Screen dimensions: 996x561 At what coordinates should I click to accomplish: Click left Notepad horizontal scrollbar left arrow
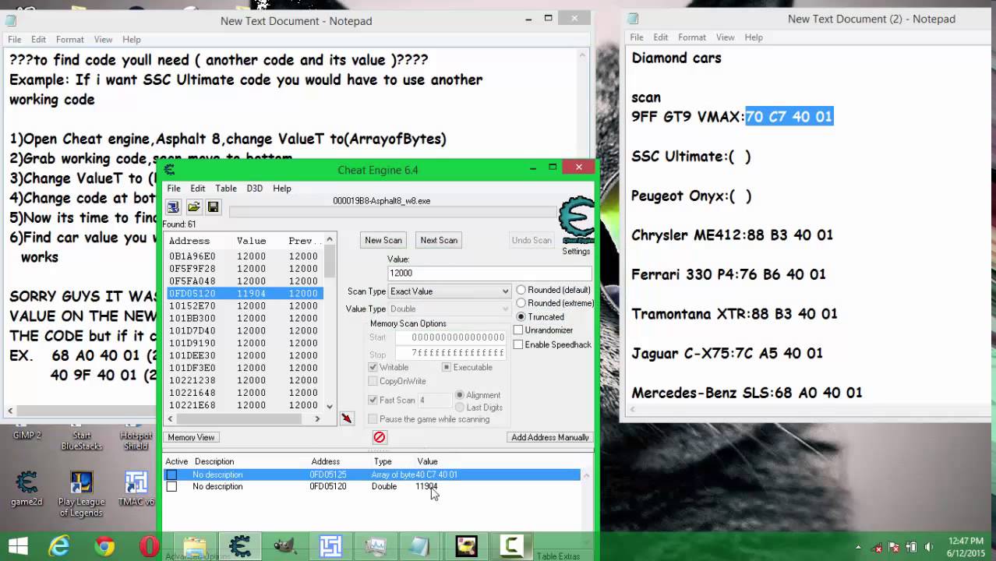10,411
